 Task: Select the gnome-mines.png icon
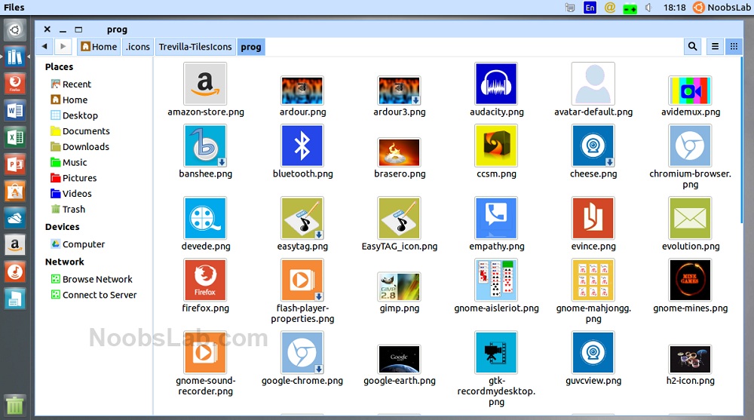(x=690, y=280)
